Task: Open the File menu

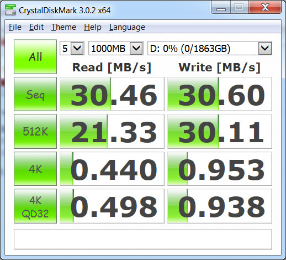Action: (15, 27)
